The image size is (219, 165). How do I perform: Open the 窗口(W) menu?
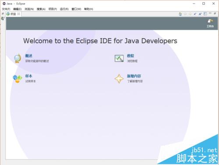coord(76,9)
